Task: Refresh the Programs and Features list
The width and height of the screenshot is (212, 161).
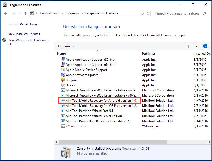Action: (x=148, y=13)
